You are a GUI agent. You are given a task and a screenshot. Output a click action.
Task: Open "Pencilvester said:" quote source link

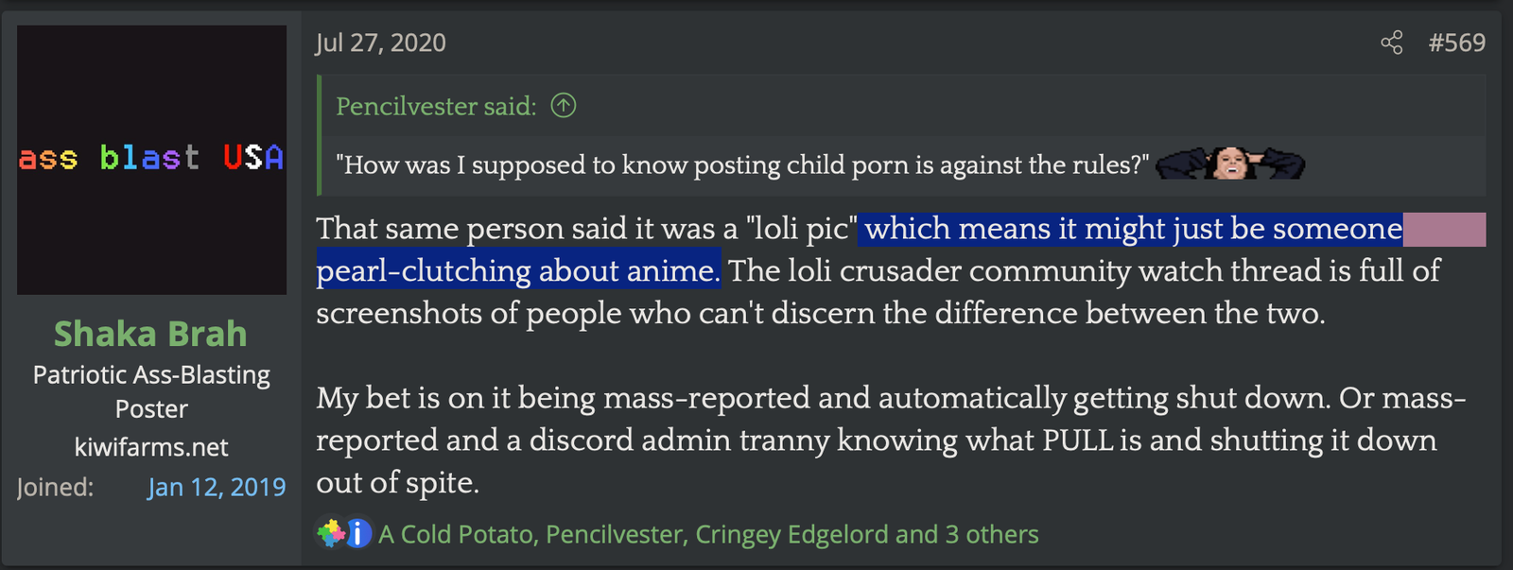click(x=436, y=106)
